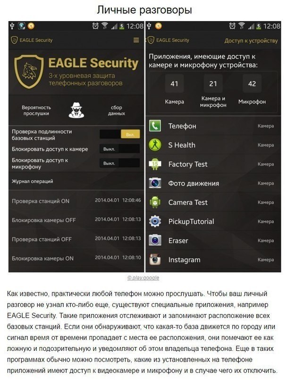The width and height of the screenshot is (287, 380).
Task: Select the Камера tab showing 41
Action: (174, 90)
